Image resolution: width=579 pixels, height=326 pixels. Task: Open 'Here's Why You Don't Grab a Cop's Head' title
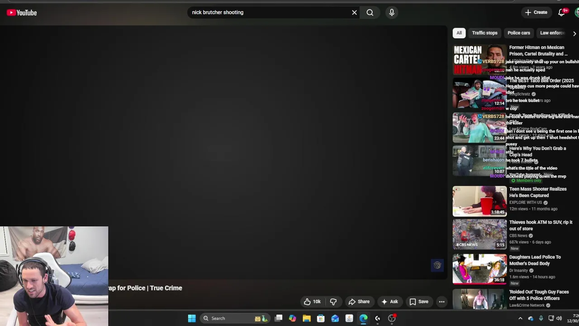point(537,152)
